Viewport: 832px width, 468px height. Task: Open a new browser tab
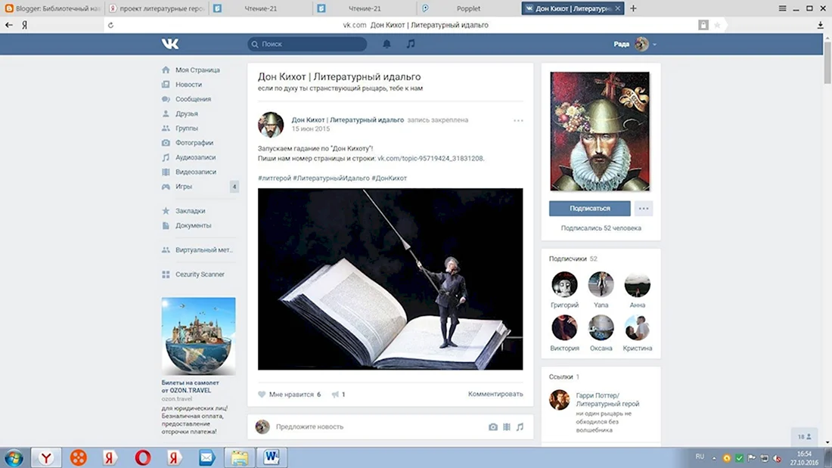click(x=633, y=8)
